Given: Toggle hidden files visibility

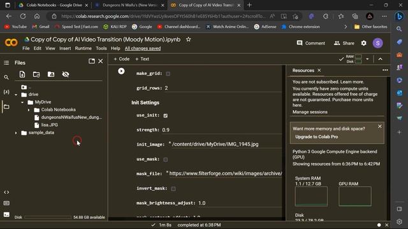Looking at the screenshot, I should [x=66, y=74].
